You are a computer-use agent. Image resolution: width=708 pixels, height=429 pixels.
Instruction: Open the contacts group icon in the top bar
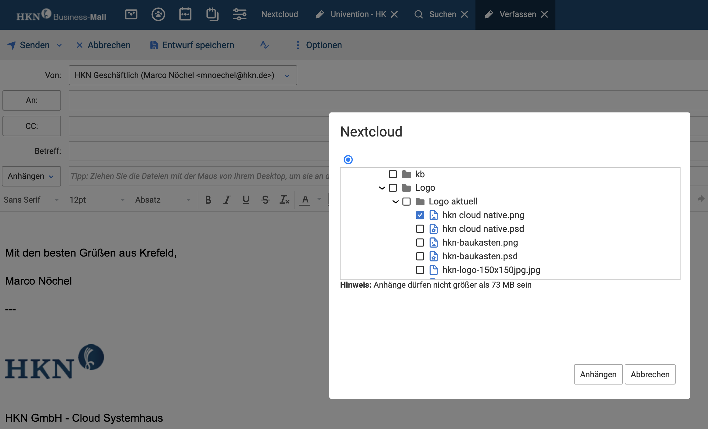158,14
